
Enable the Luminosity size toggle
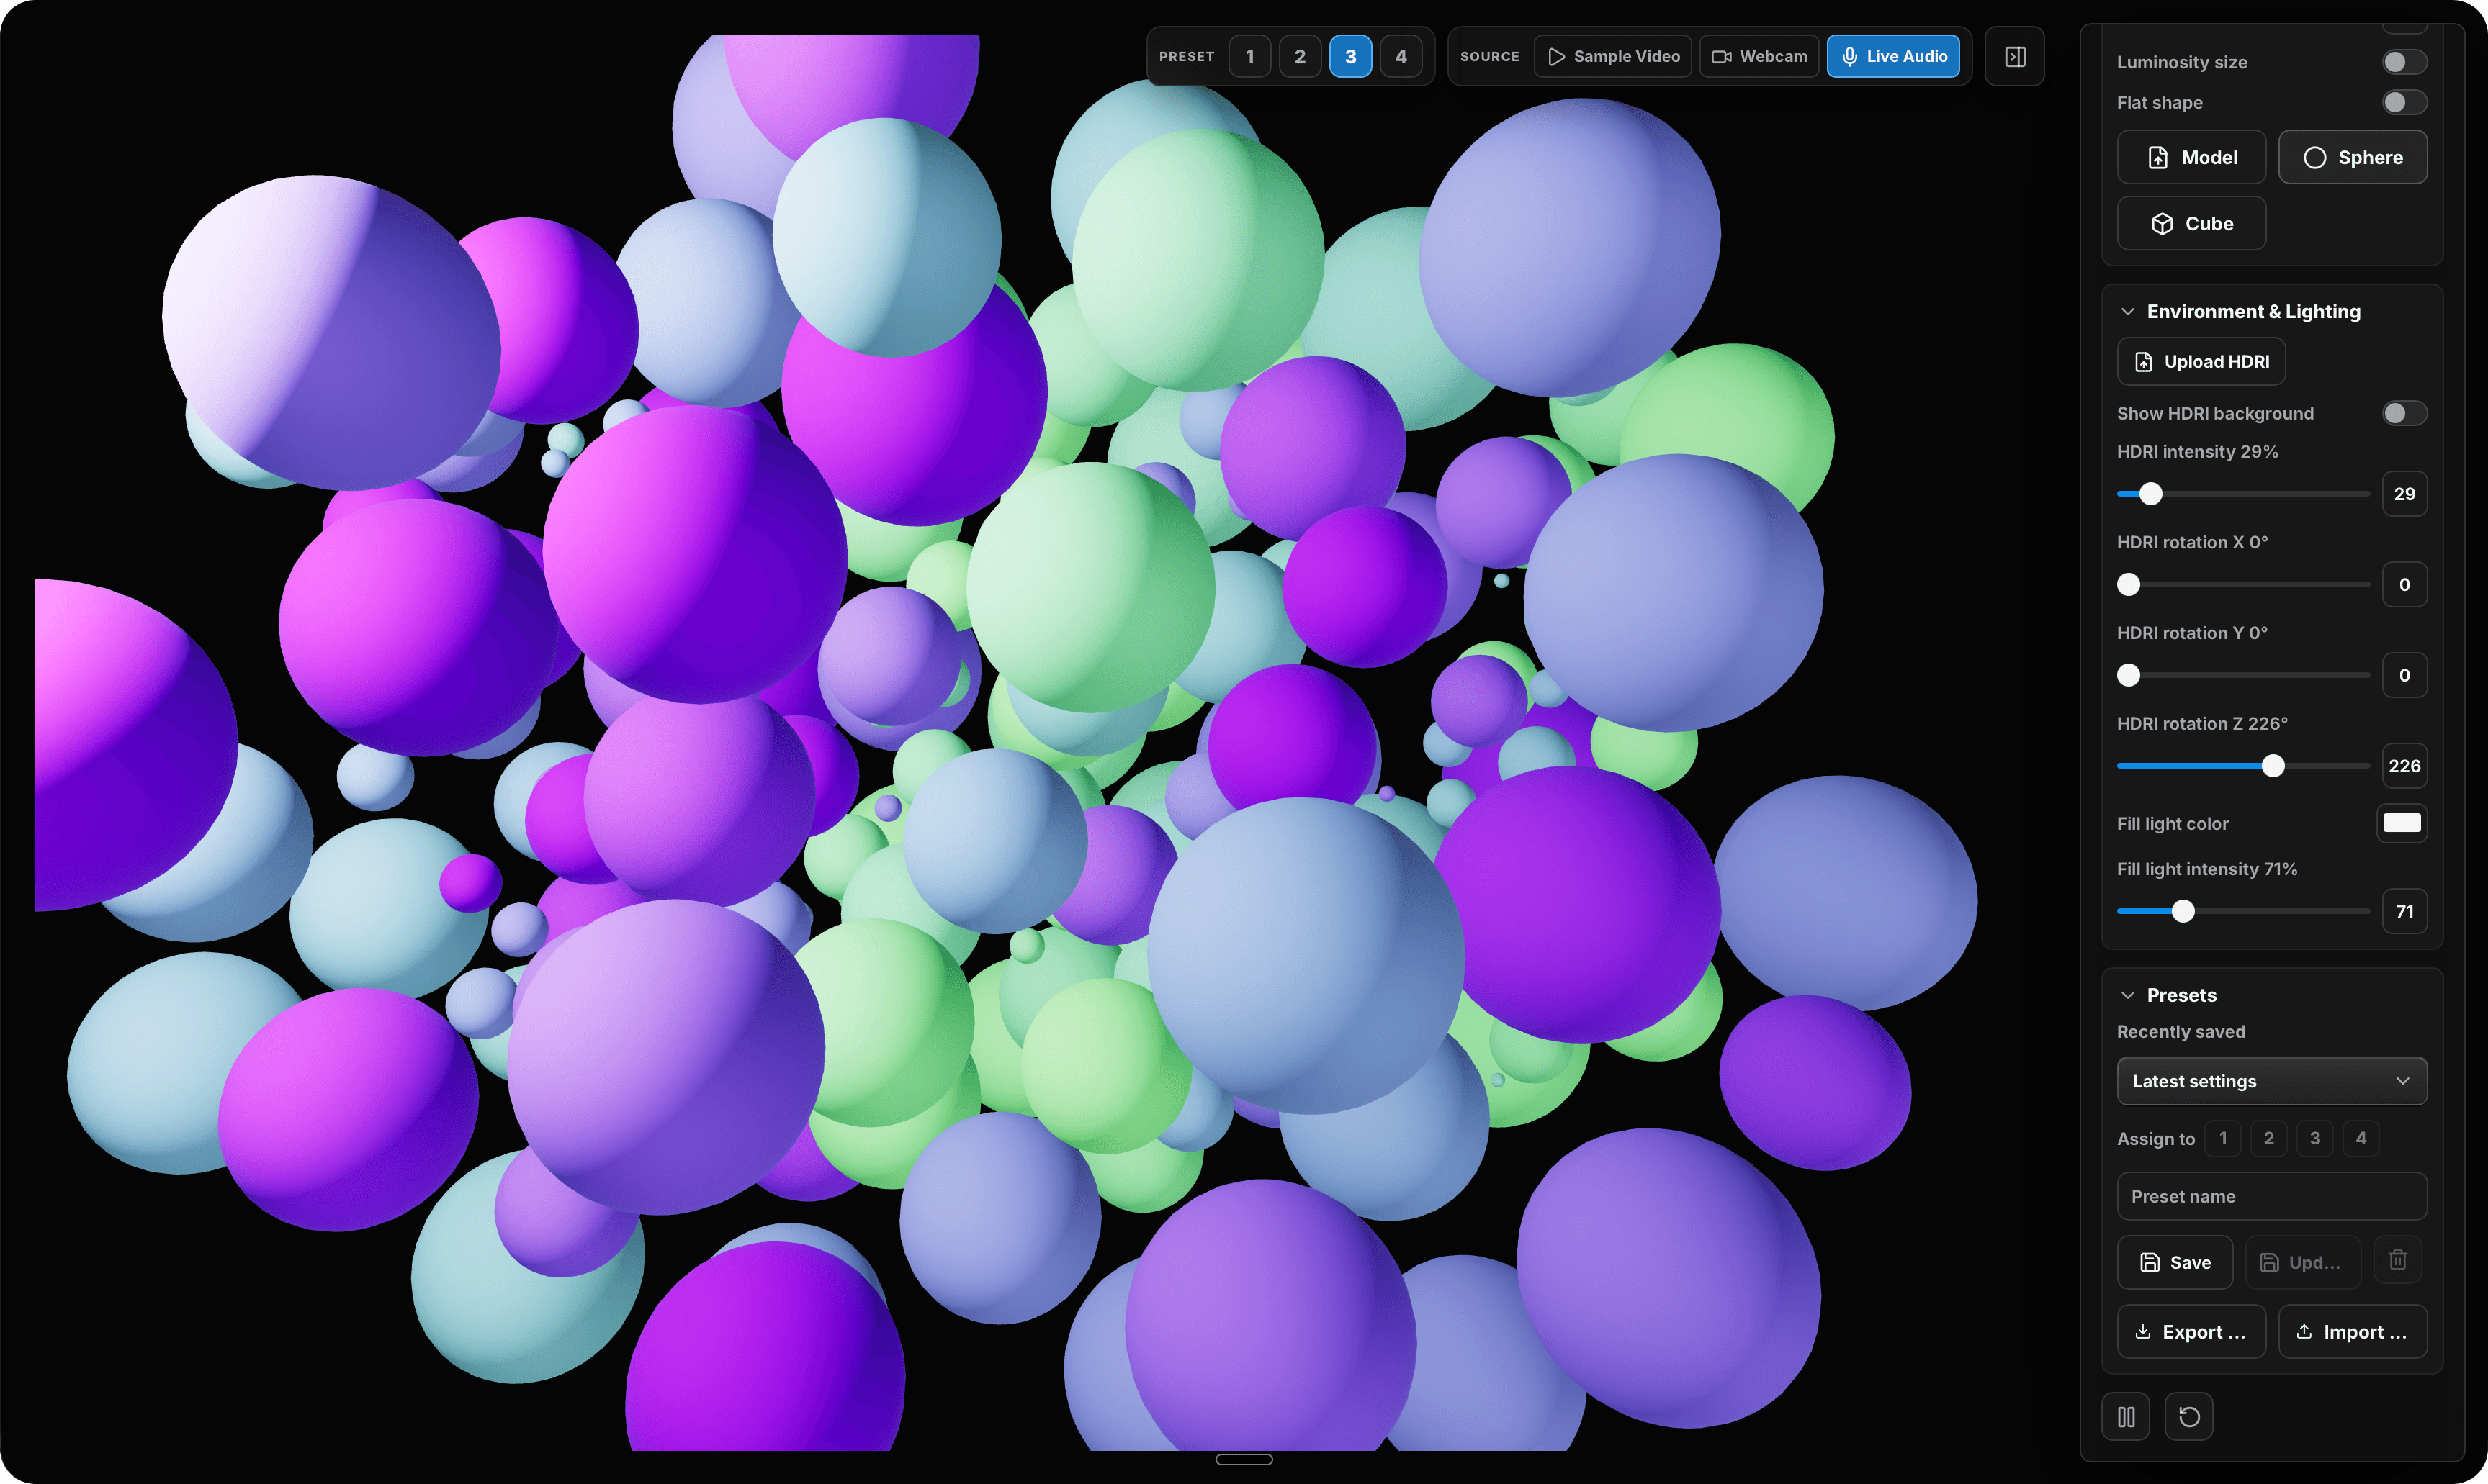click(2404, 62)
